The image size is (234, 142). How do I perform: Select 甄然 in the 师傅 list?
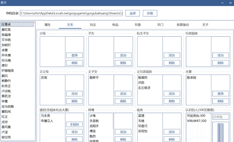pyautogui.click(x=93, y=136)
